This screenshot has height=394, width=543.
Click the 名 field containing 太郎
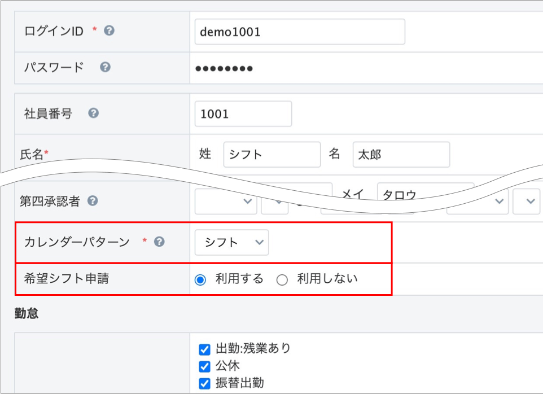(401, 155)
